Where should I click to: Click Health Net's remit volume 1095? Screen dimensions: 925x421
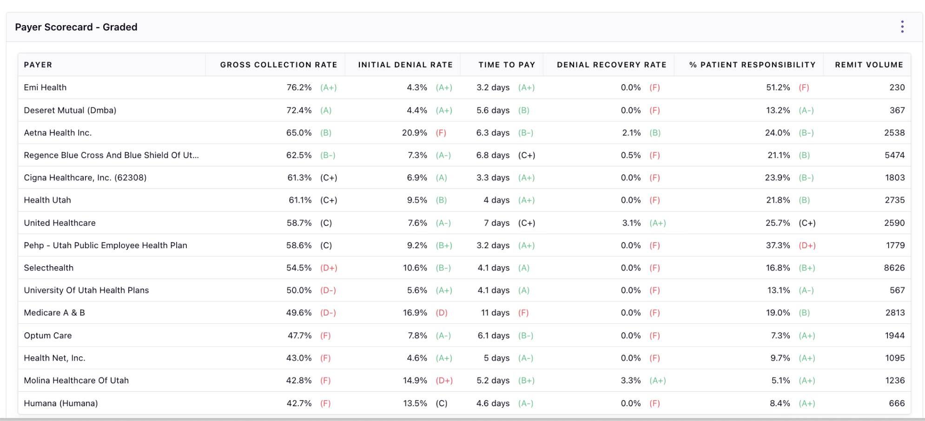tap(895, 358)
